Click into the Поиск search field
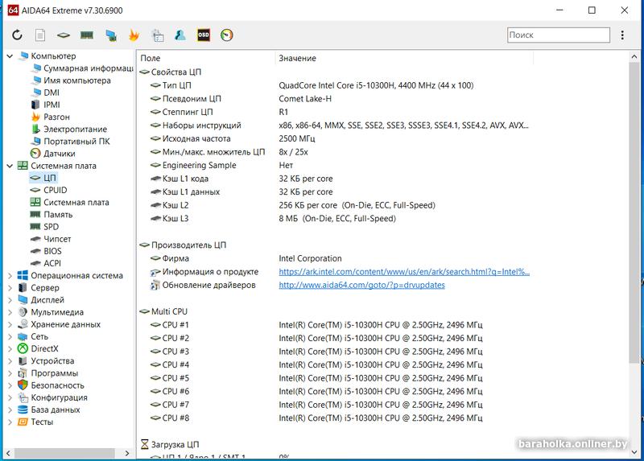Screen dimensions: 644x461 pos(559,35)
